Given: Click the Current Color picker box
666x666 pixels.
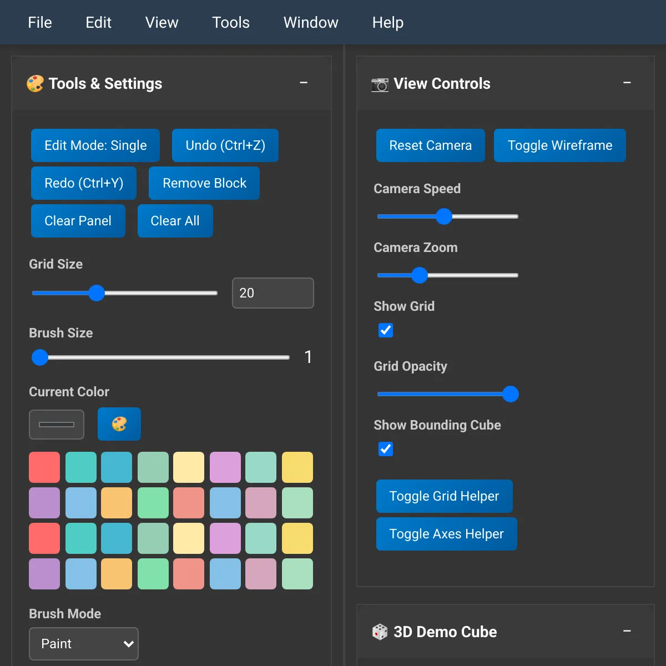Looking at the screenshot, I should point(57,425).
